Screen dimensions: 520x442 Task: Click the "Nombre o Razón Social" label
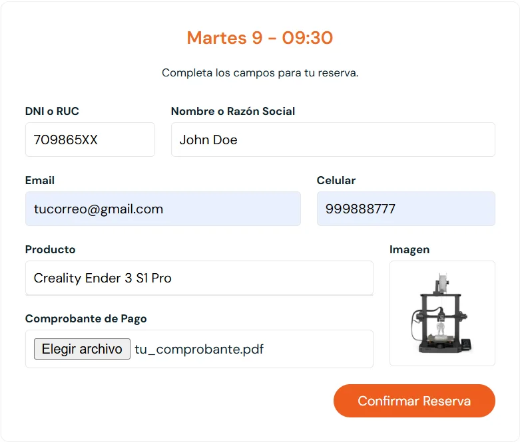pos(233,111)
